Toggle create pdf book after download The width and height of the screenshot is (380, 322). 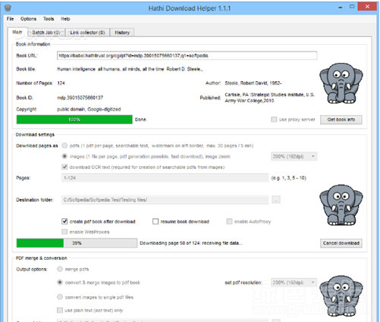(x=64, y=221)
